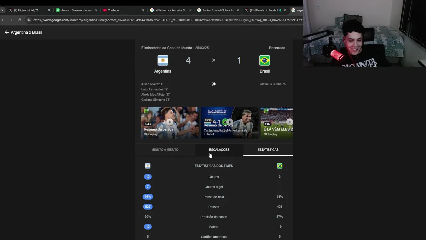Close the Santos Futebol Clube tab
The image size is (426, 240).
(x=238, y=10)
